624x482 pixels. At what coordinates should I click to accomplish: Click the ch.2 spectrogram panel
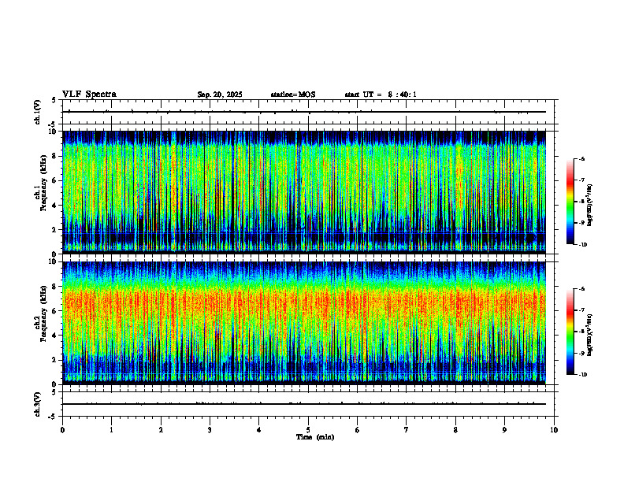[304, 323]
